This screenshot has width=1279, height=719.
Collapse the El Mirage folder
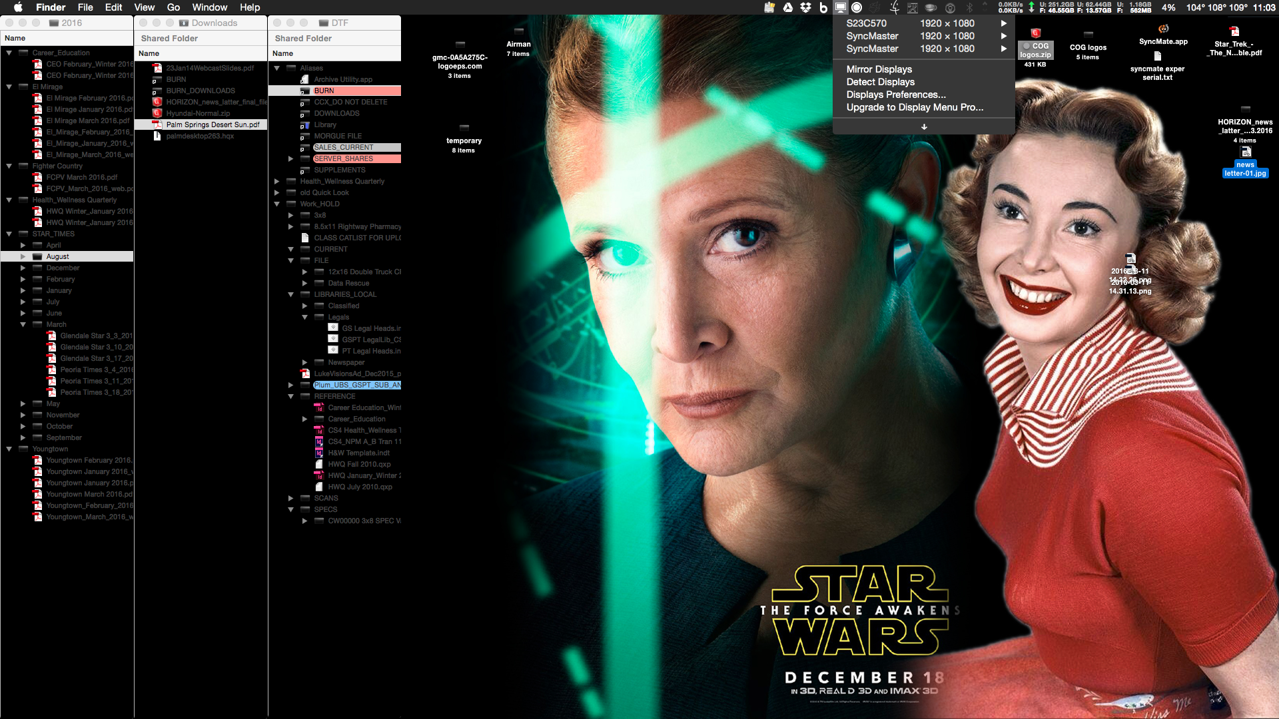click(9, 87)
